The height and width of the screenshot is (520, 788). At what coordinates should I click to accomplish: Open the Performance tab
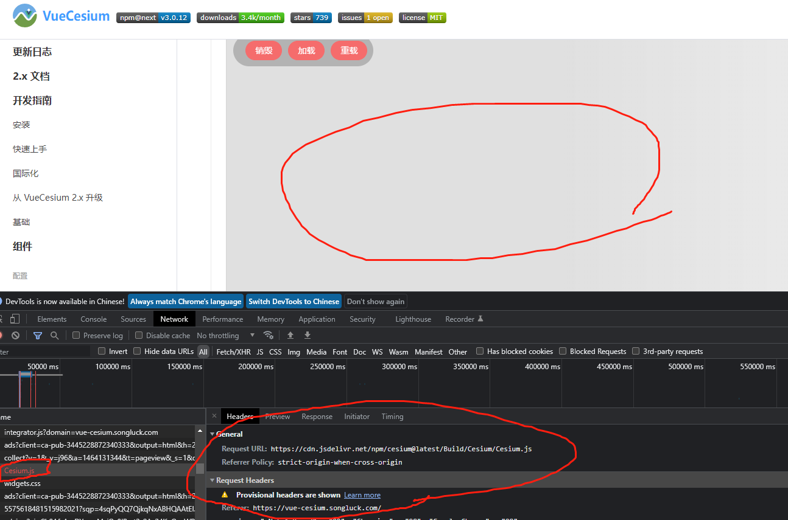223,319
